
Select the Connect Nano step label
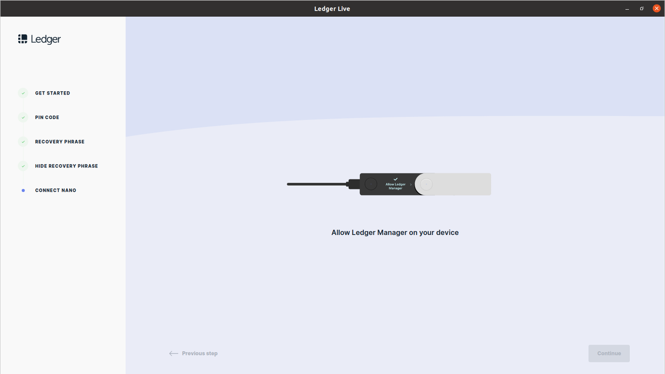(56, 190)
